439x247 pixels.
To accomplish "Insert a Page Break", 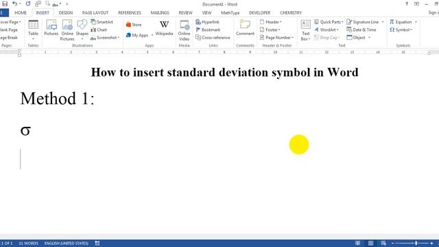I will pyautogui.click(x=9, y=38).
